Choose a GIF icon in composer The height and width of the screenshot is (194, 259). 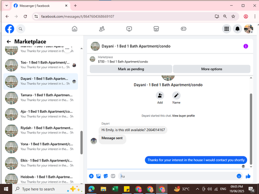pyautogui.click(x=113, y=176)
